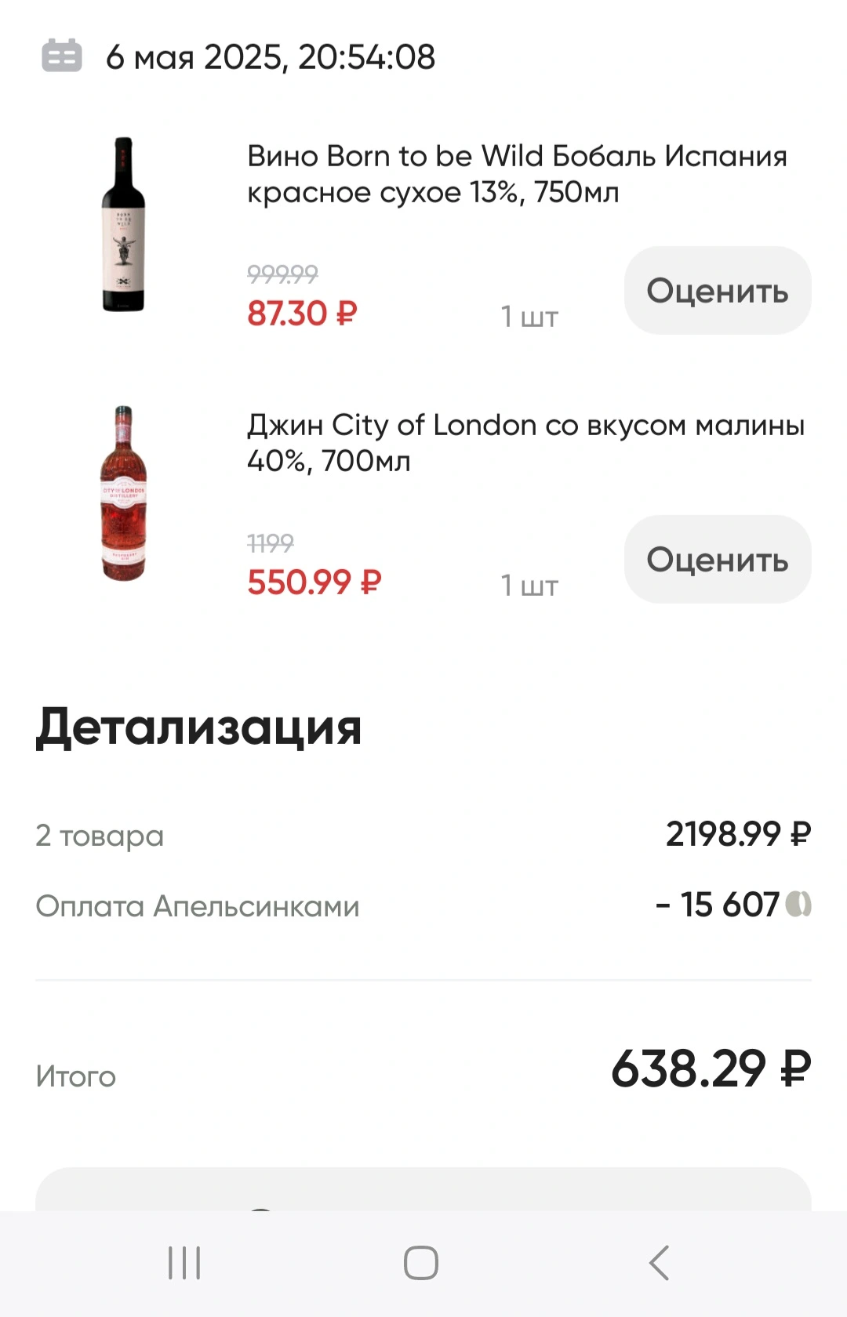Tap the red 87.30 ₽ wine price
Screen dimensions: 847x1317
click(x=302, y=314)
